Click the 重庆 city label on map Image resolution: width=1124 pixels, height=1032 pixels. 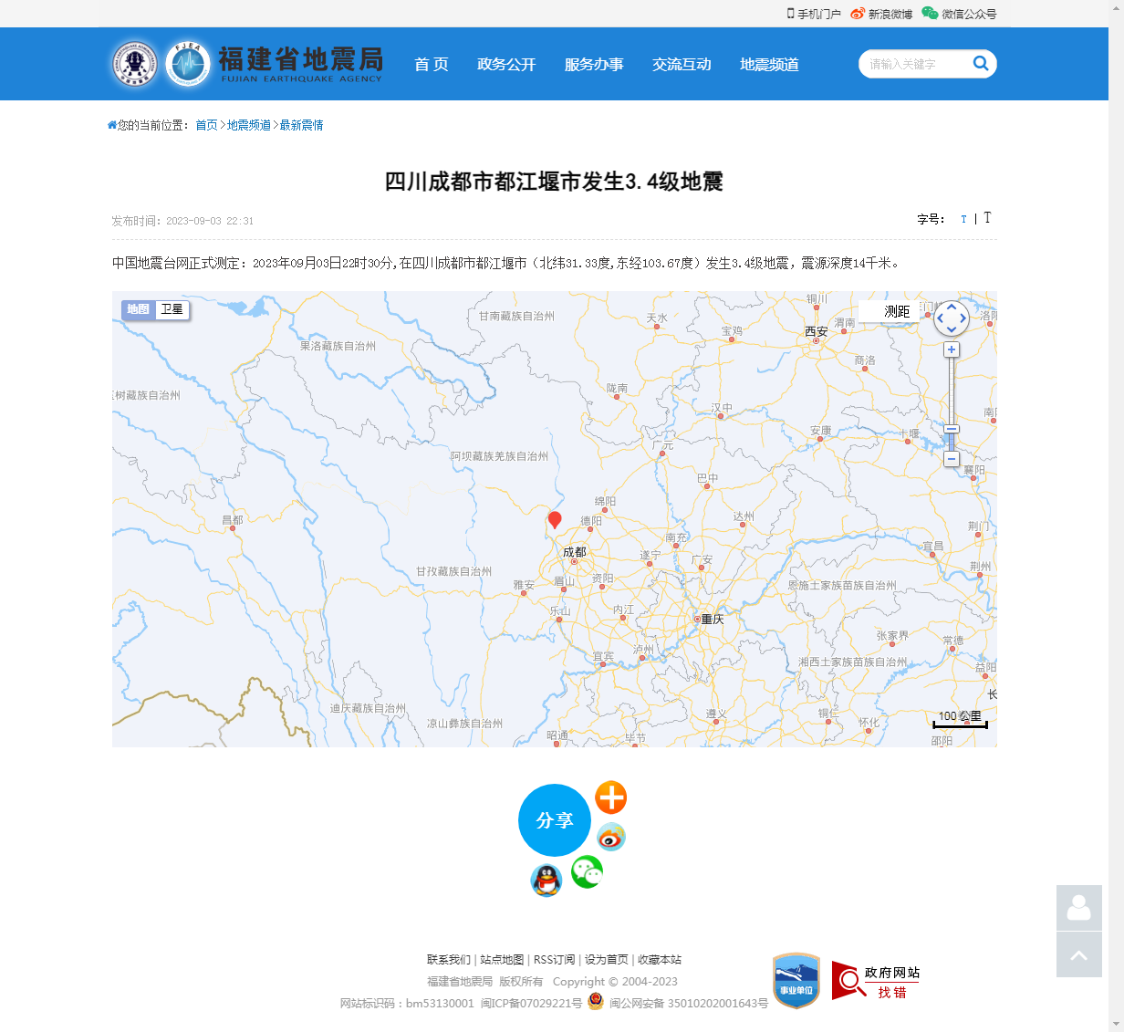[713, 619]
